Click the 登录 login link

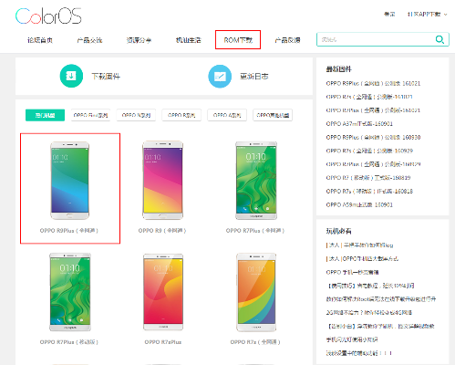tap(389, 14)
